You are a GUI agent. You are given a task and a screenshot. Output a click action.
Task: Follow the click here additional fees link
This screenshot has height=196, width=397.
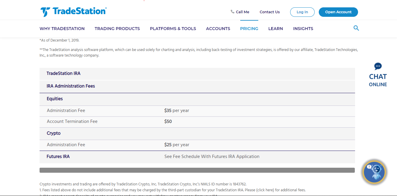click(x=265, y=190)
